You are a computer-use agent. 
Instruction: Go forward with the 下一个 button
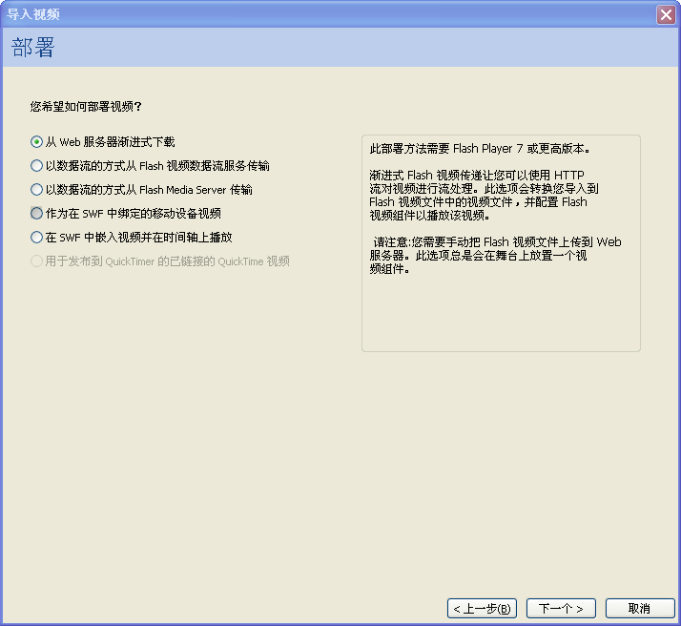(561, 608)
